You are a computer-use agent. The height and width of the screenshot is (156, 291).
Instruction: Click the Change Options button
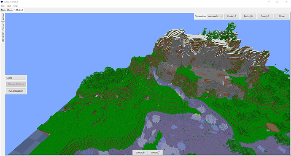coord(16,84)
